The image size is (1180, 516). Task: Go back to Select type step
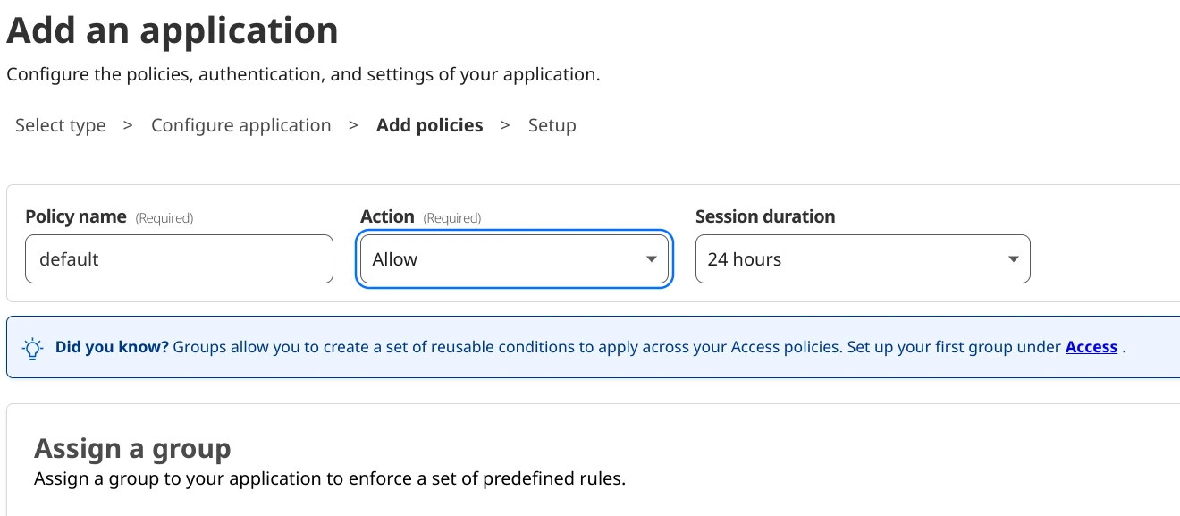tap(61, 125)
